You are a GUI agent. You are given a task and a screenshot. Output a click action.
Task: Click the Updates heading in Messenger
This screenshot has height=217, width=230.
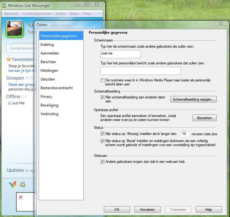click(x=15, y=170)
